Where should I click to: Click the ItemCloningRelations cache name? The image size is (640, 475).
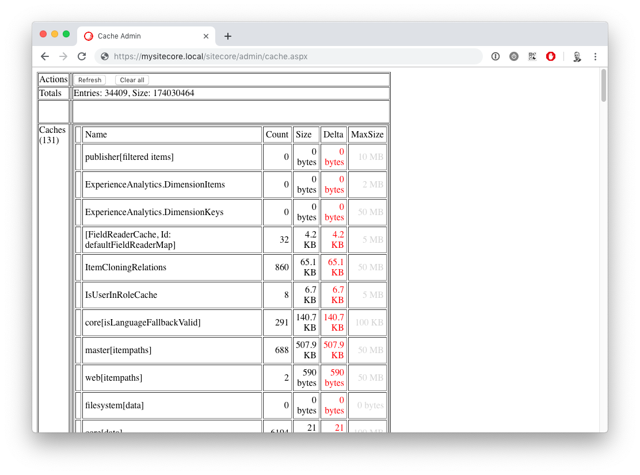[x=125, y=267]
